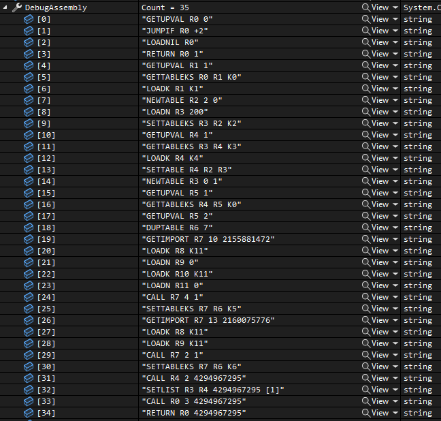This screenshot has width=441, height=421.
Task: Select value "SETTABLEKS R7 R6 K5"
Action: click(191, 309)
